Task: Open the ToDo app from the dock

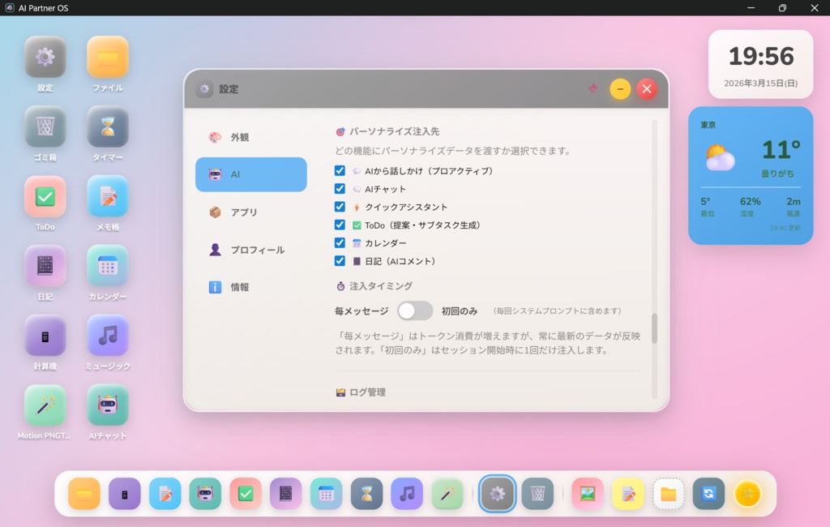Action: pyautogui.click(x=246, y=493)
